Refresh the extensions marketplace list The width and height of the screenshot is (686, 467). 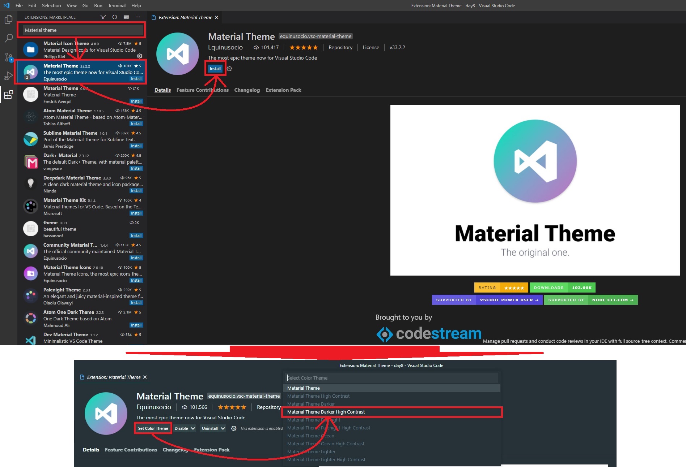coord(115,17)
